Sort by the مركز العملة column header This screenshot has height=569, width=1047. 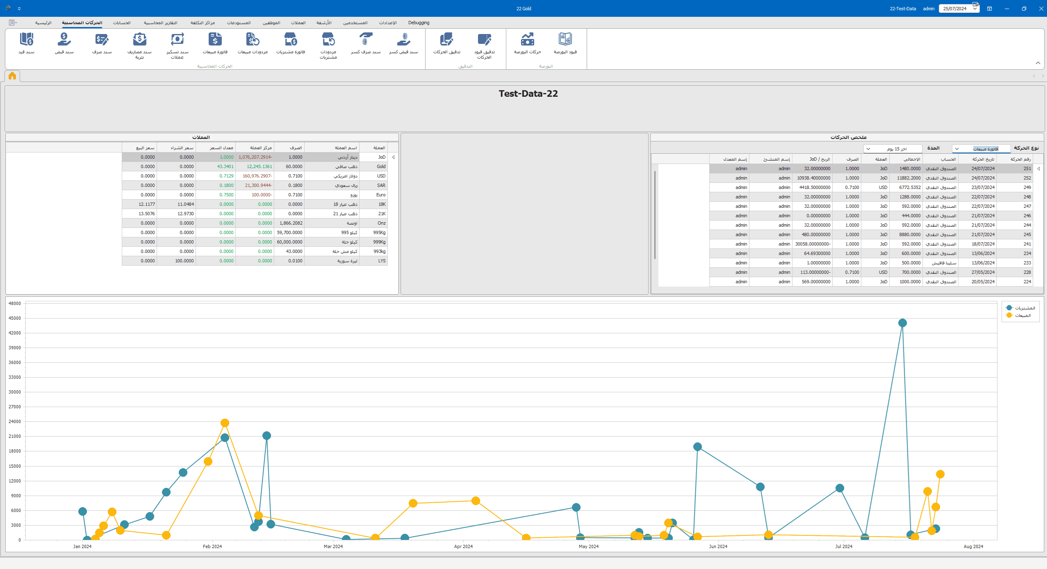(x=255, y=148)
